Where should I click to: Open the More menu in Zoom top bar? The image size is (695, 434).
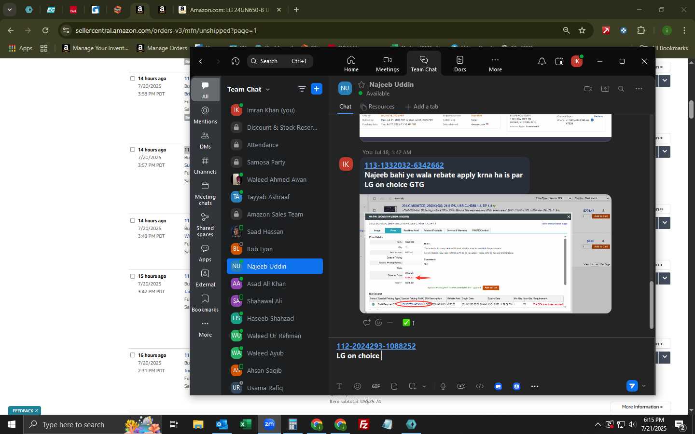click(495, 63)
